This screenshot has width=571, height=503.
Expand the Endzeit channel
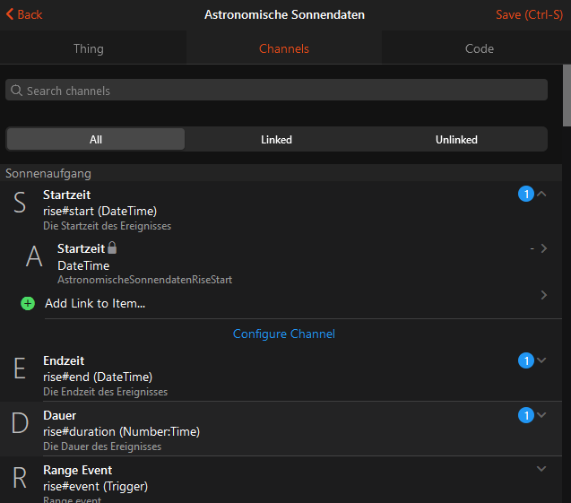point(541,360)
